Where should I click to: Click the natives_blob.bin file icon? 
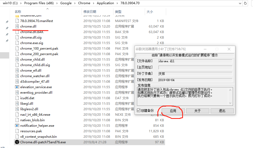pyautogui.click(x=17, y=120)
